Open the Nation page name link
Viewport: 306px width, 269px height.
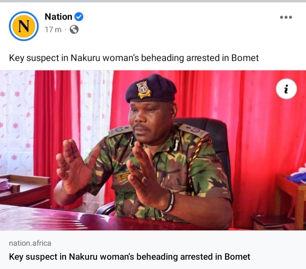(x=58, y=17)
